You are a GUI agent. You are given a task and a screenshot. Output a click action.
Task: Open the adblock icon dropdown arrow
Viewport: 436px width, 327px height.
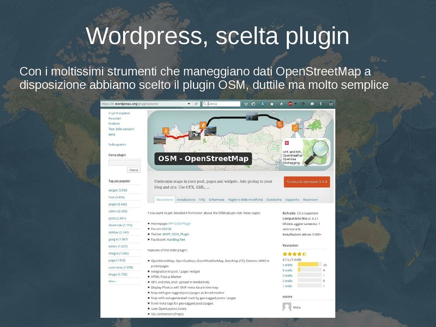click(296, 104)
